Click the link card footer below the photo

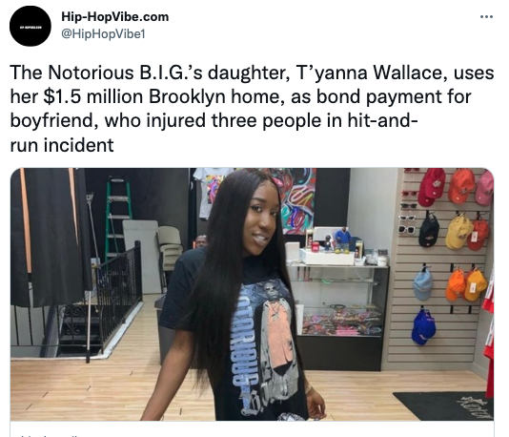pos(252,429)
